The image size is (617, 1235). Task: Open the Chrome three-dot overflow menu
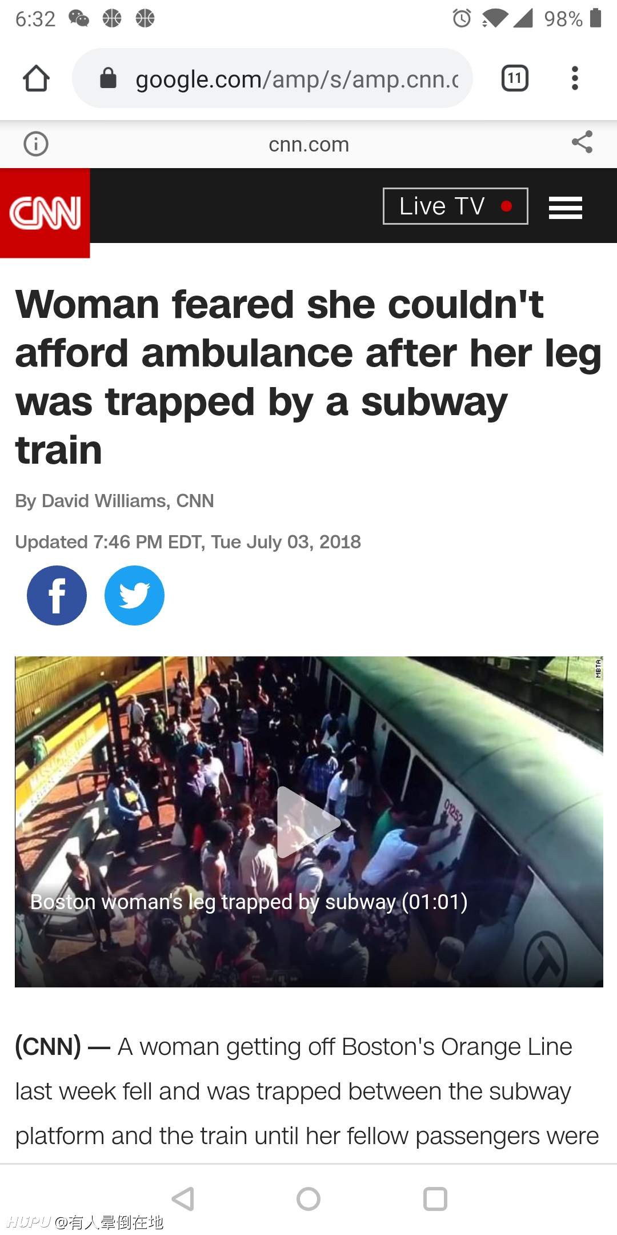tap(575, 78)
